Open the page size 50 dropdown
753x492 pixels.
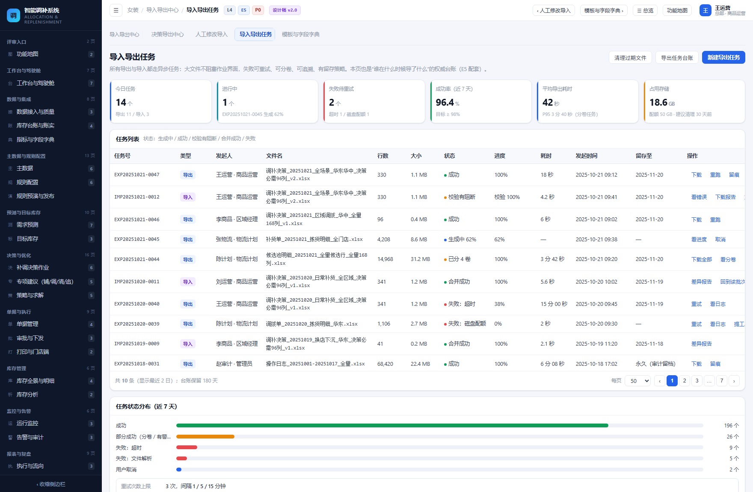[638, 381]
